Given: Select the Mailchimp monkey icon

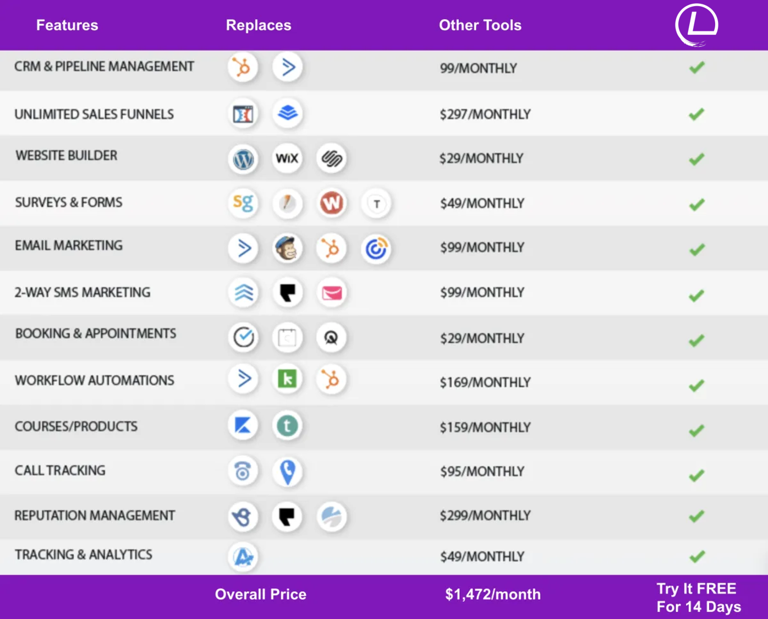Looking at the screenshot, I should coord(287,248).
